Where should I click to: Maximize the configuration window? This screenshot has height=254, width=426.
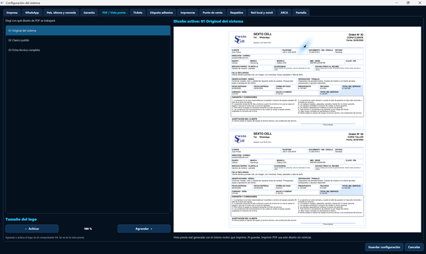[x=408, y=3]
